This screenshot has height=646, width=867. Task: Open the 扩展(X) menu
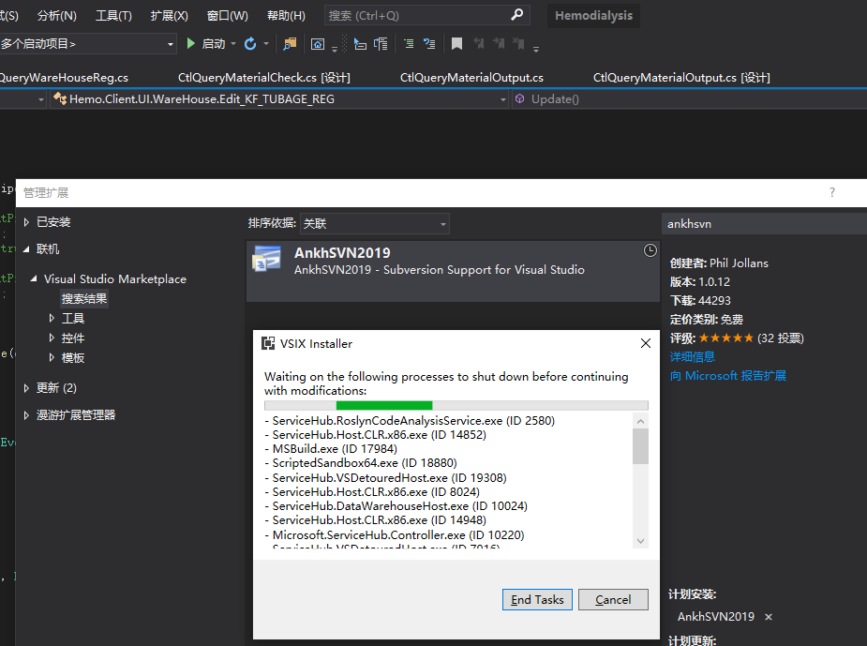coord(169,16)
